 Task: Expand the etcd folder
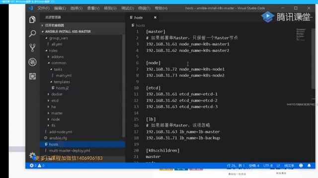[x=49, y=100]
